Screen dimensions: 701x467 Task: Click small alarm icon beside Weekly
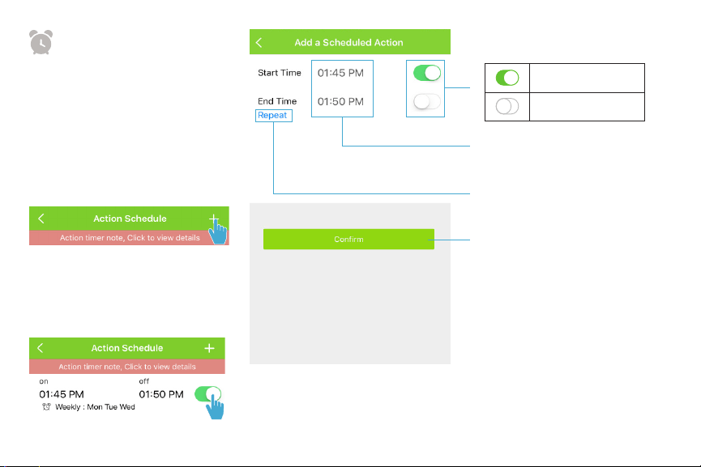pos(46,407)
